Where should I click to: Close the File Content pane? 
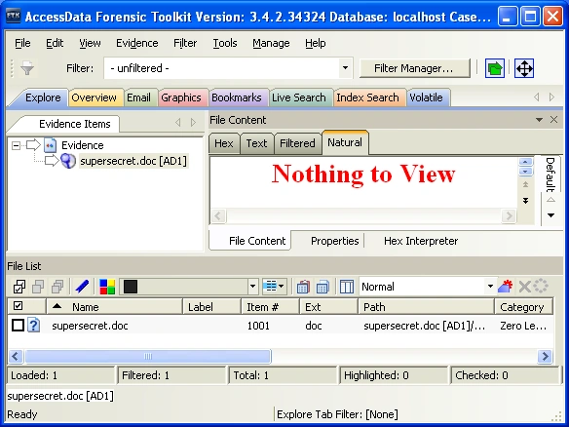[553, 120]
